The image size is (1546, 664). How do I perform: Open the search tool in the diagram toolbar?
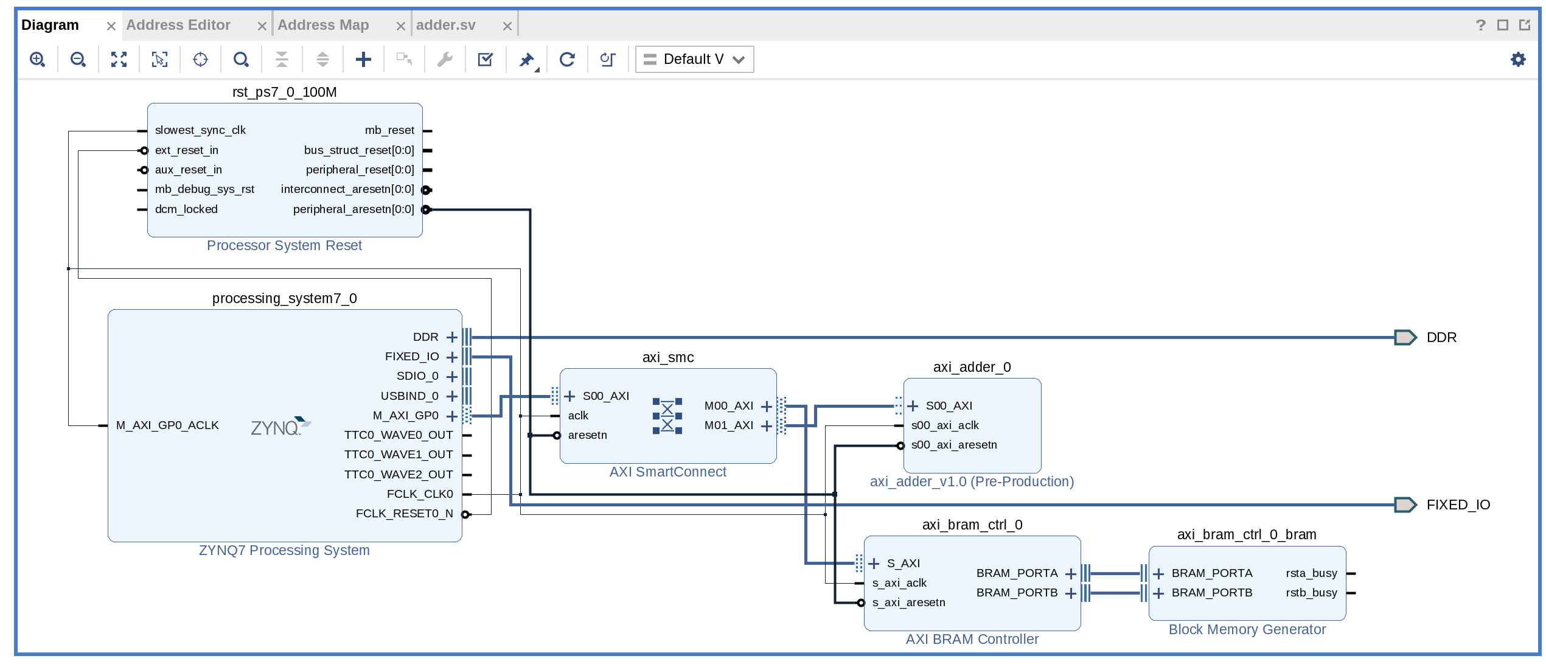click(240, 59)
